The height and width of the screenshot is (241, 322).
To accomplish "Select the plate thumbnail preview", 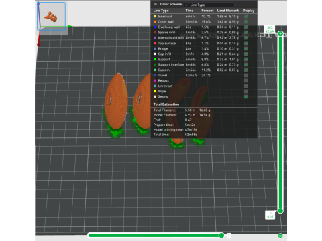I will pos(52,17).
